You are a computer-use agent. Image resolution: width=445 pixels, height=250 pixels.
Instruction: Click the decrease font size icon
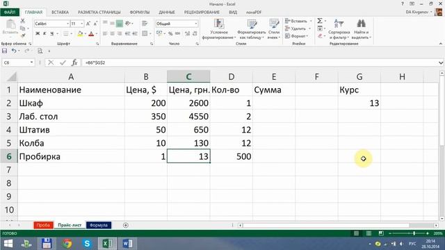pos(95,24)
